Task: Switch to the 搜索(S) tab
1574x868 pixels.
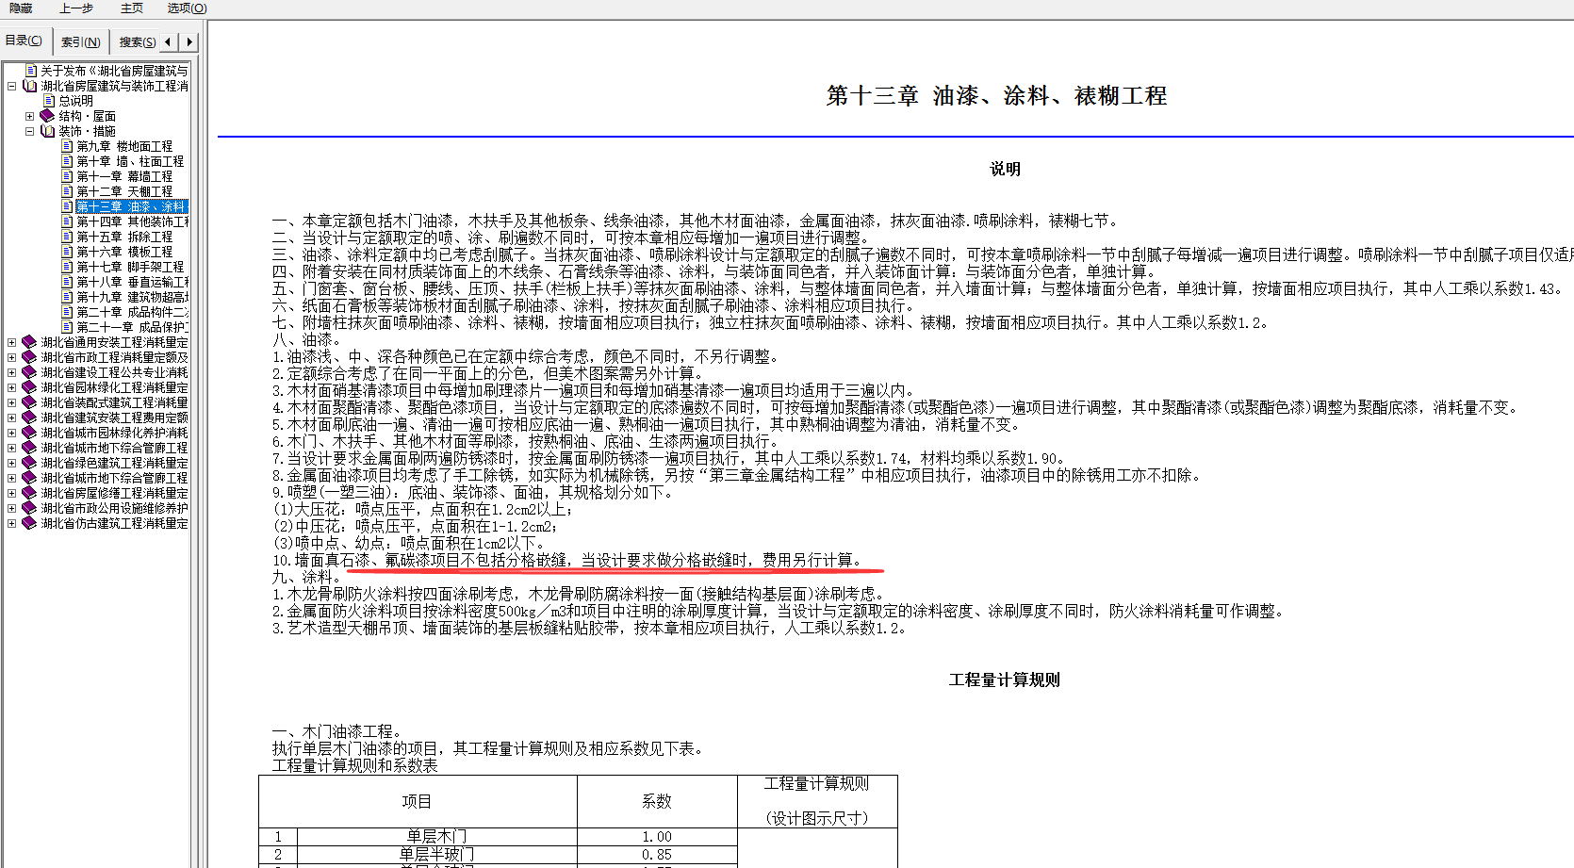Action: 138,41
